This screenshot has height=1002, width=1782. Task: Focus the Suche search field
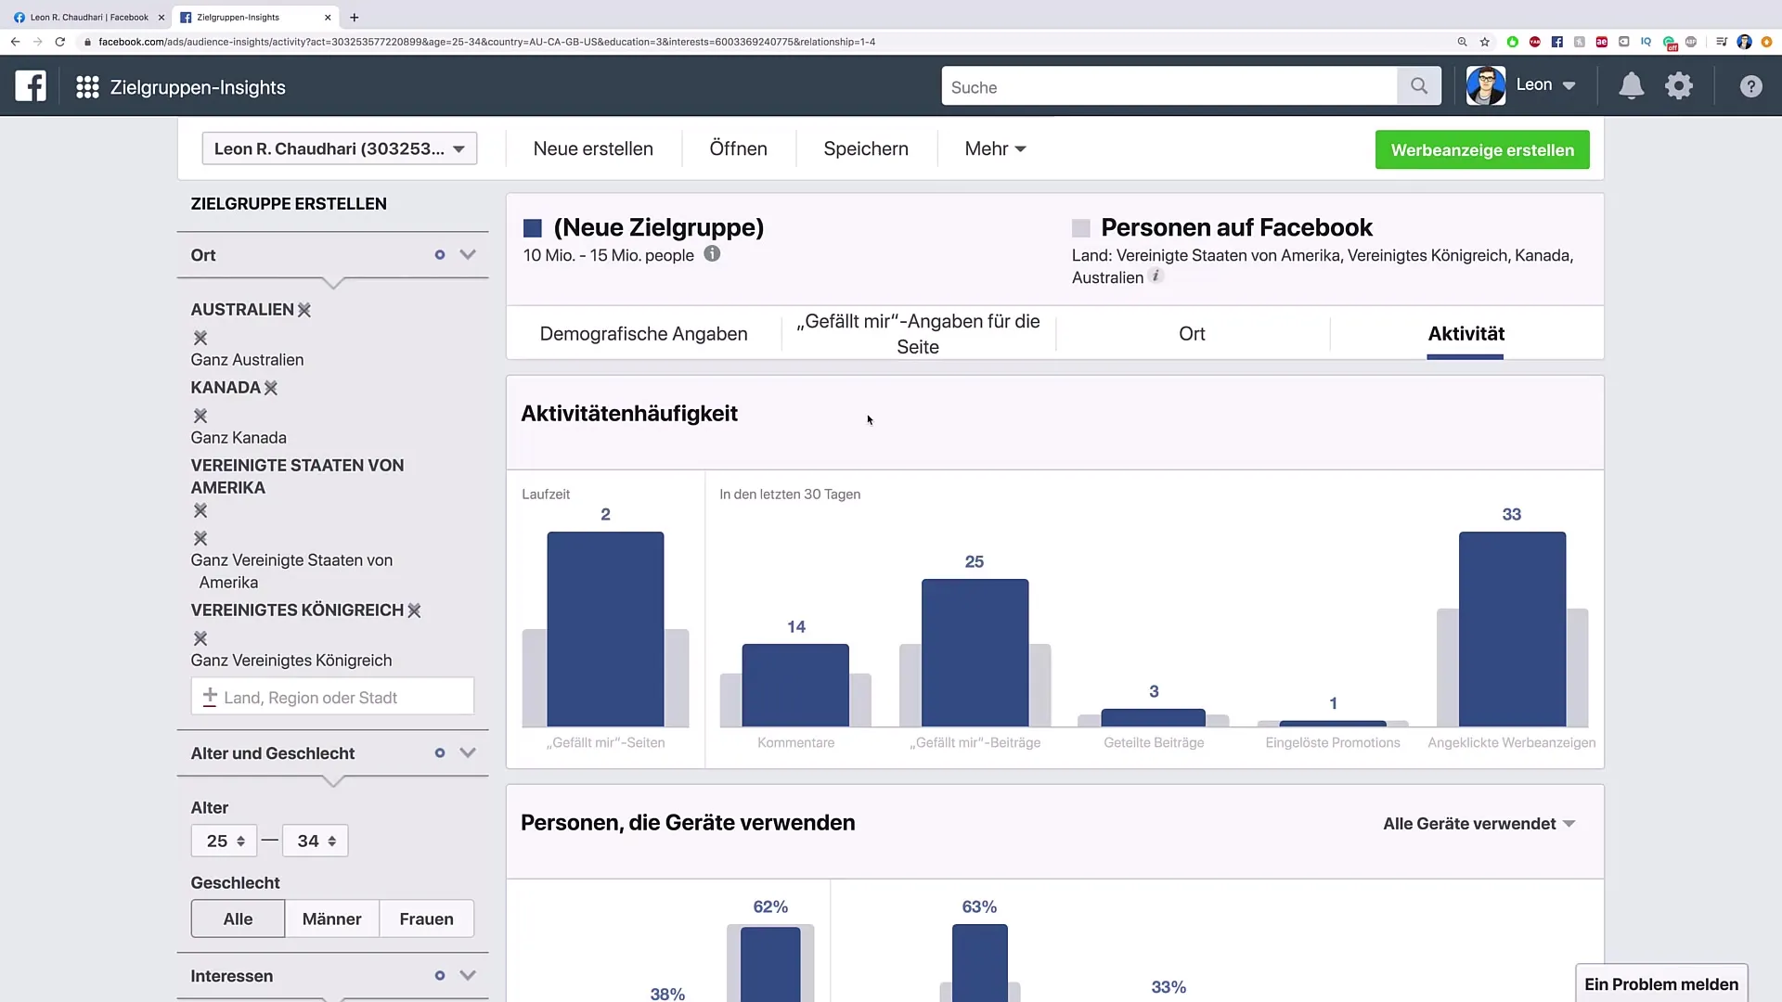pos(1169,86)
